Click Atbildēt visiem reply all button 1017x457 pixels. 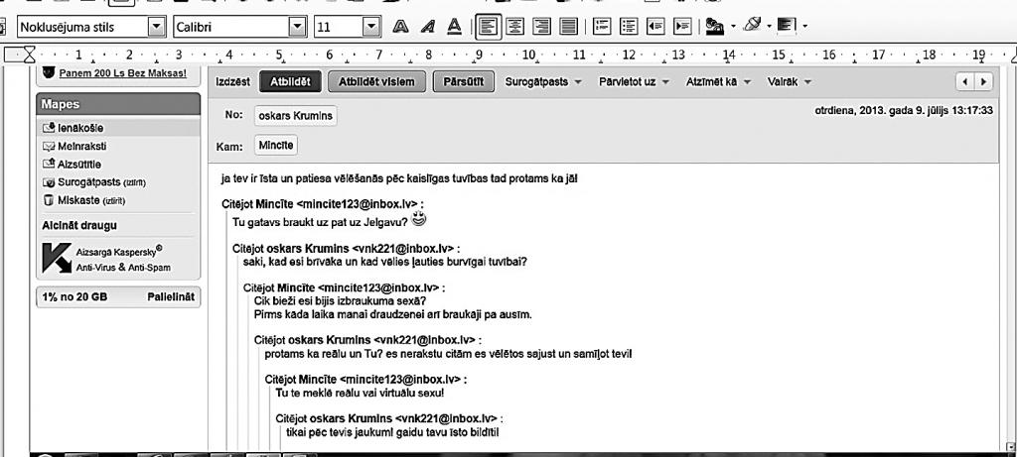click(x=376, y=82)
